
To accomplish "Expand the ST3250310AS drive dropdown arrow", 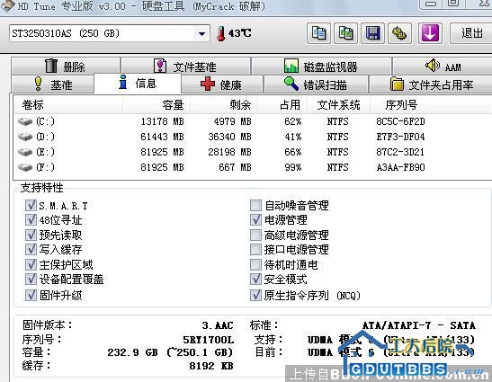I will pyautogui.click(x=201, y=33).
